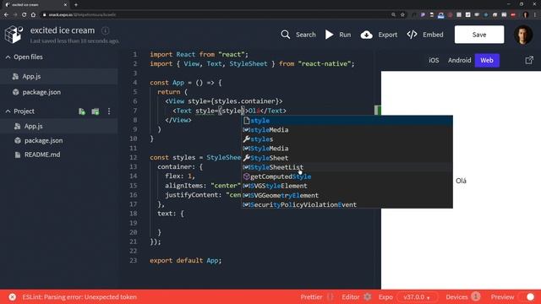Click line number 18 in the editor
This screenshot has width=541, height=304.
[x=134, y=214]
